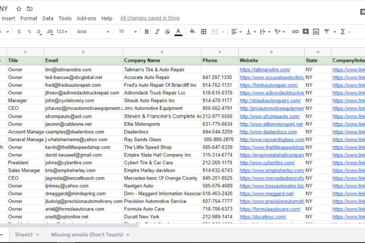365x243 pixels.
Task: Open the Help menu
Action: click(x=107, y=18)
